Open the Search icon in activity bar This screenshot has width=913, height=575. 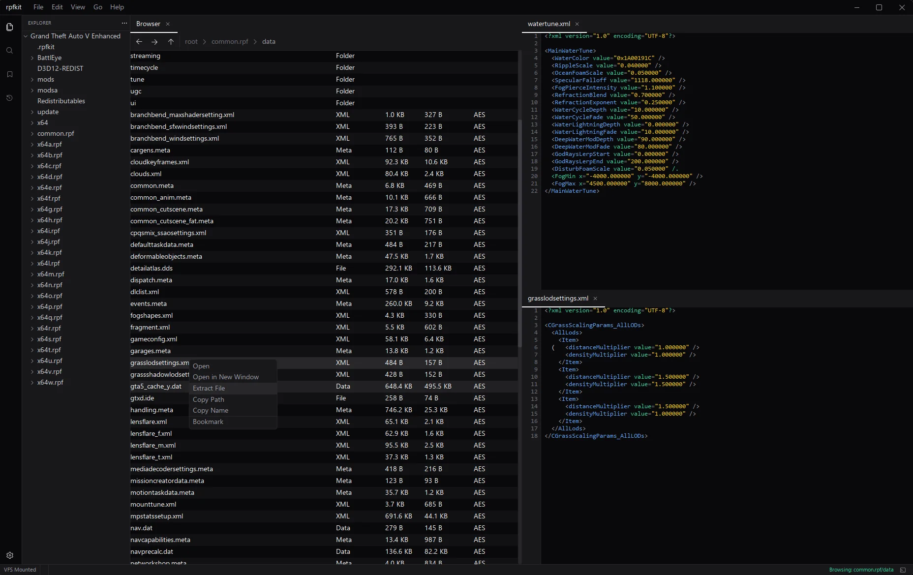point(9,51)
